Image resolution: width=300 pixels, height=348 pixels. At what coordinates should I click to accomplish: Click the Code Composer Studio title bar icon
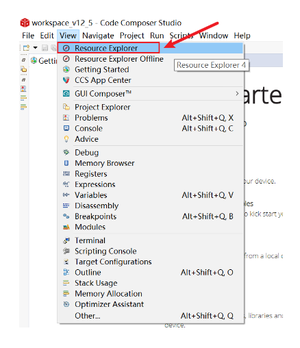click(25, 23)
